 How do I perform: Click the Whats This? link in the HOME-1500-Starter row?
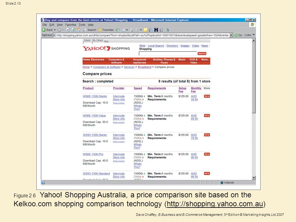coord(138,107)
